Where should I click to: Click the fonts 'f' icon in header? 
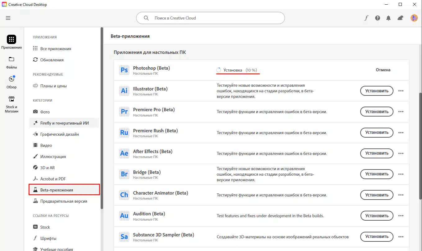(366, 18)
